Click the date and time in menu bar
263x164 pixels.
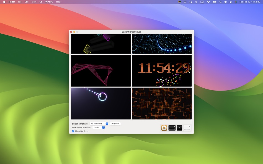tap(250, 2)
